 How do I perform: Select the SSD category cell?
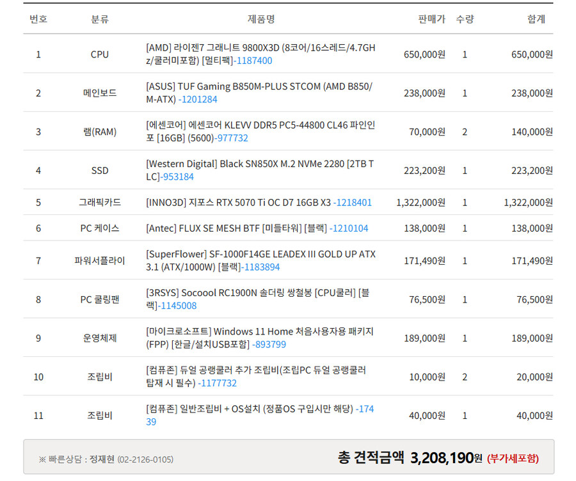100,170
